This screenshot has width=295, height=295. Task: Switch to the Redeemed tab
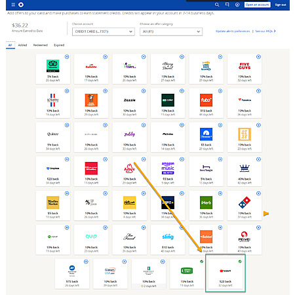41,45
